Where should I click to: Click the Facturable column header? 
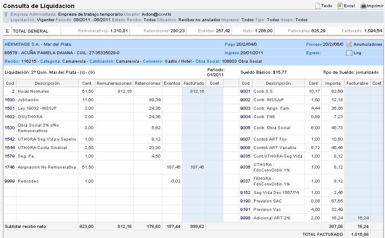[357, 83]
